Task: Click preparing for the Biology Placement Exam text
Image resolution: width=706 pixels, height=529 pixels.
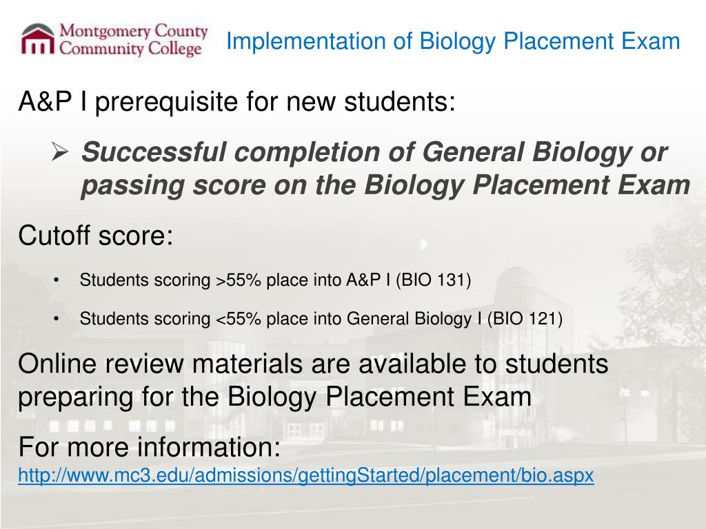Action: click(274, 397)
